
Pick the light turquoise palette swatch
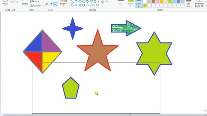pyautogui.click(x=174, y=1)
